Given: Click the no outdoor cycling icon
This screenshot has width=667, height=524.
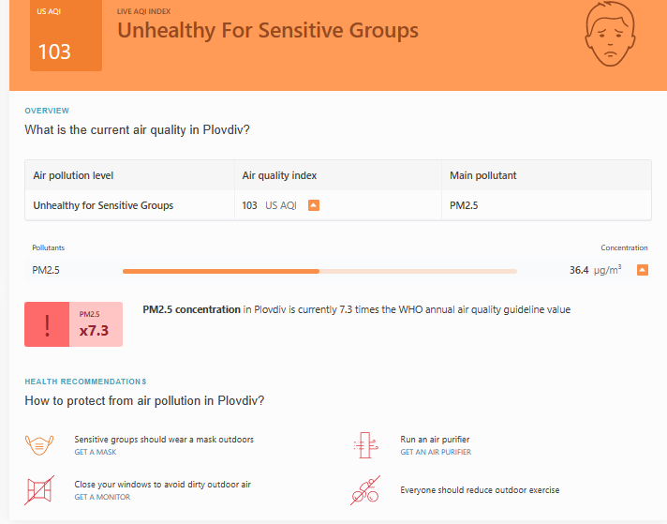Looking at the screenshot, I should click(364, 490).
